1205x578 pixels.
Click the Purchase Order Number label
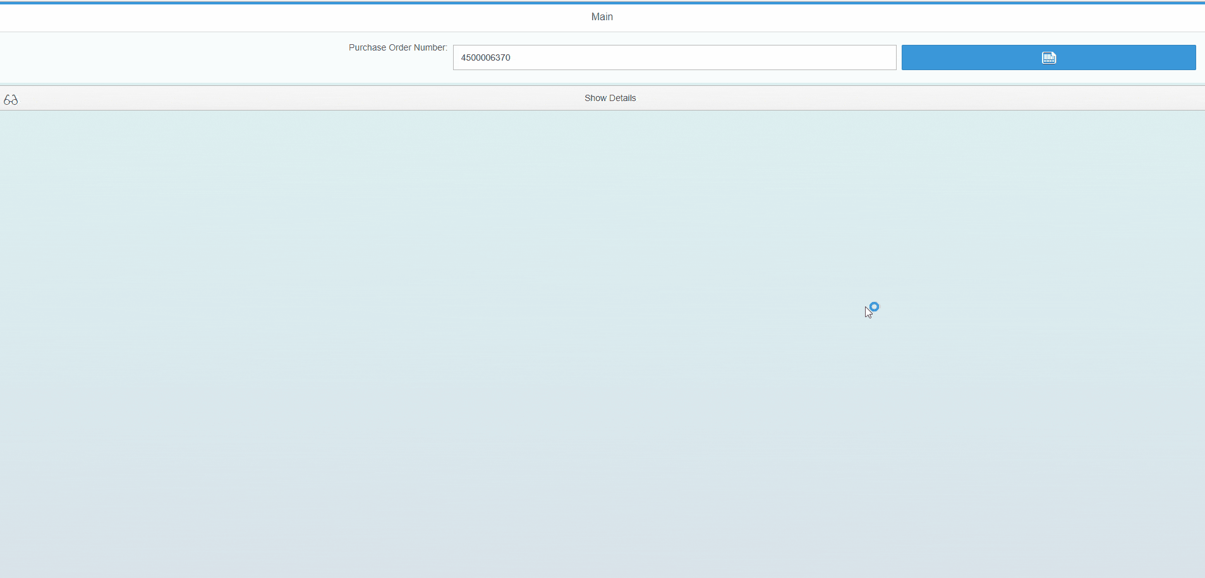pyautogui.click(x=397, y=48)
